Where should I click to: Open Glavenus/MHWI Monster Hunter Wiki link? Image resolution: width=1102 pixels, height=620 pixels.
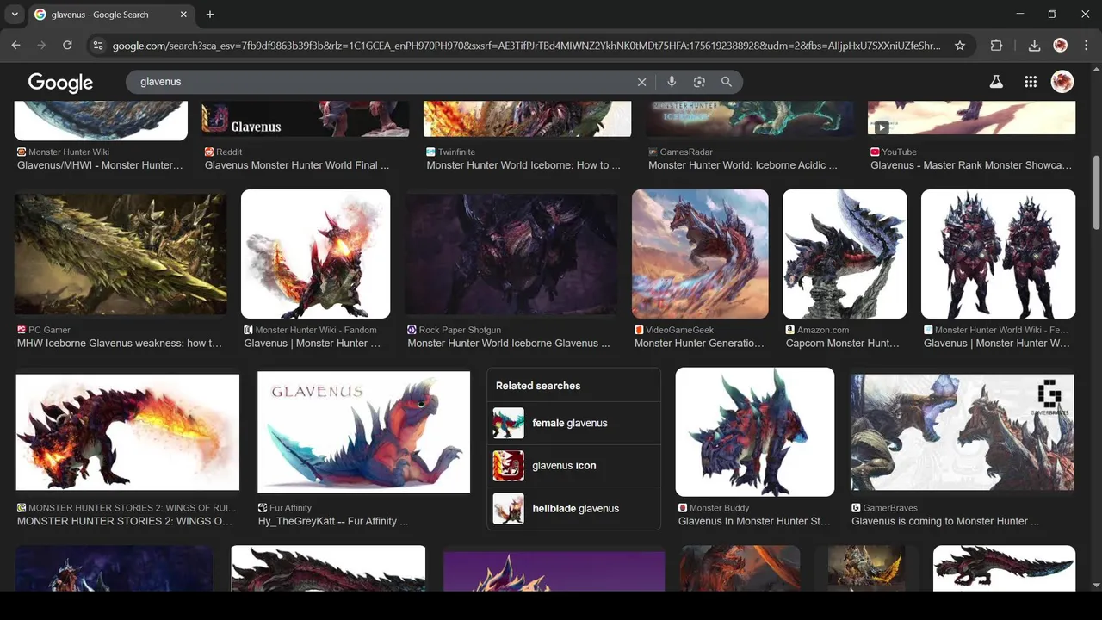pos(100,165)
